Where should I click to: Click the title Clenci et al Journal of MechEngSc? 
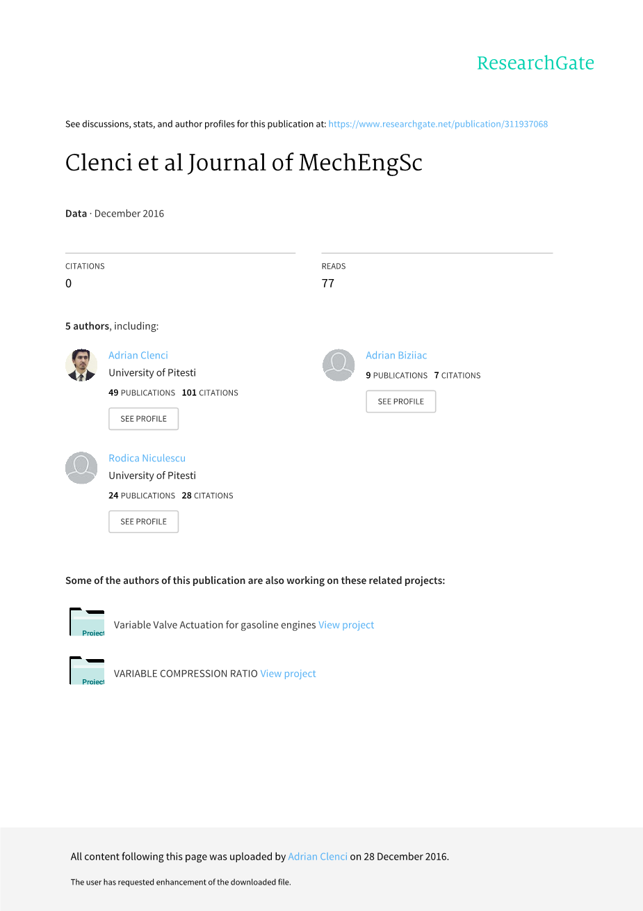(x=244, y=163)
